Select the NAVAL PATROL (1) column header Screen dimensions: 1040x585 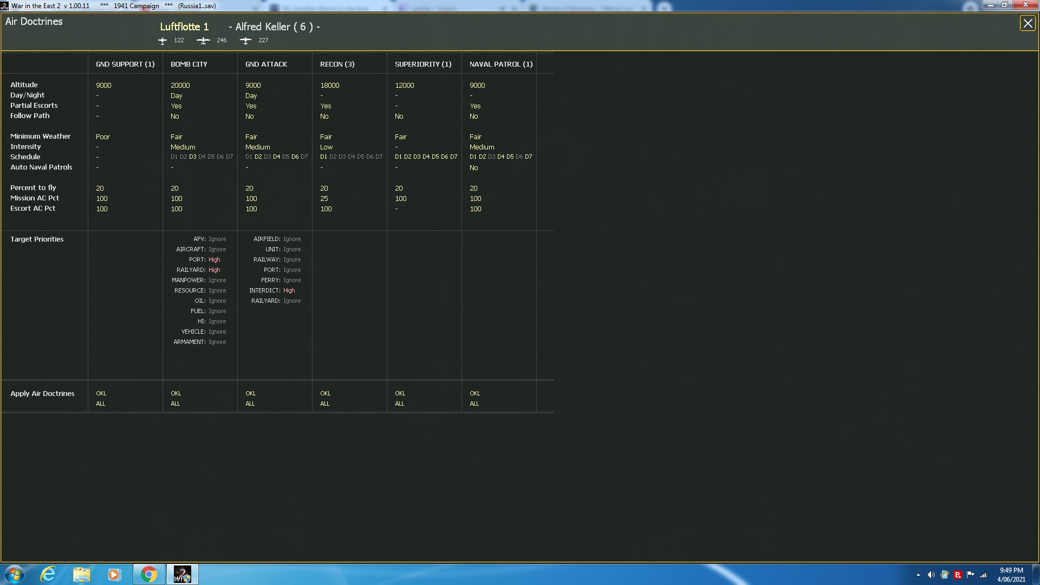[500, 64]
